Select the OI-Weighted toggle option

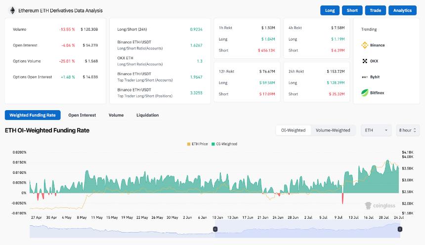(293, 130)
